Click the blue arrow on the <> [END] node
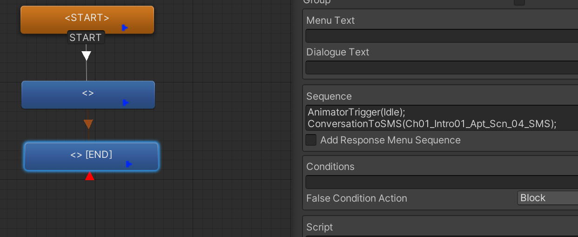 coord(129,164)
